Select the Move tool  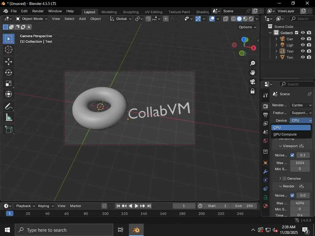point(8,61)
